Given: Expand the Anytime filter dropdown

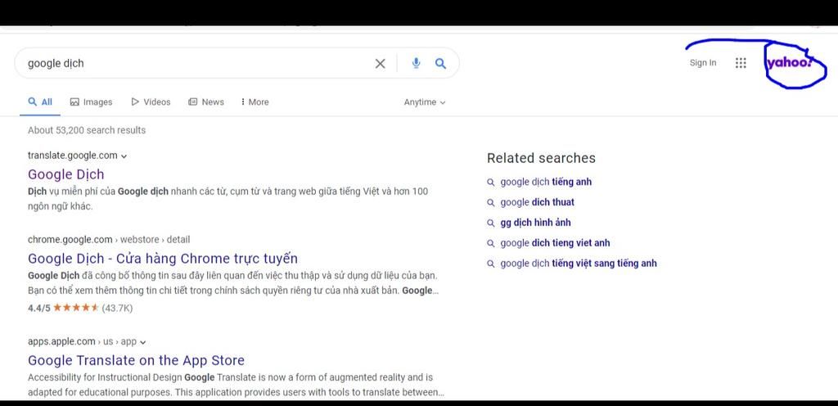Looking at the screenshot, I should (x=425, y=102).
